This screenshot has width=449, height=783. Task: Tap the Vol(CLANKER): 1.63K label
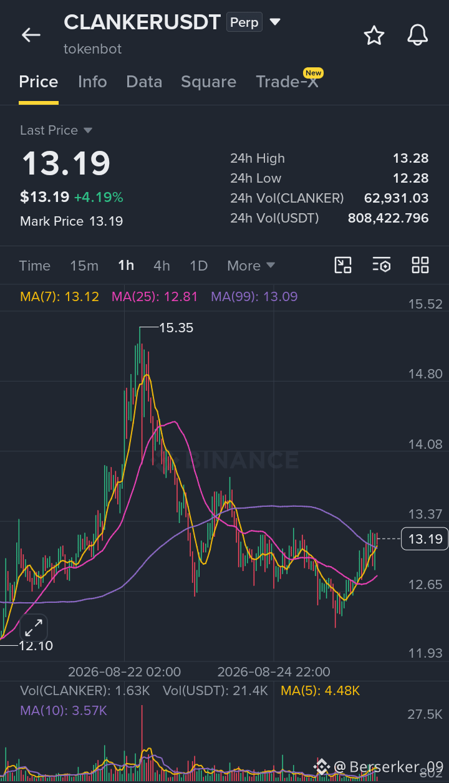click(85, 691)
